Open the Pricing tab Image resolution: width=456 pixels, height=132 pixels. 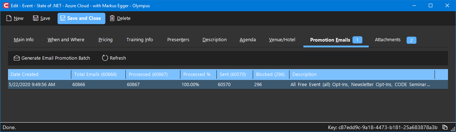coord(105,40)
